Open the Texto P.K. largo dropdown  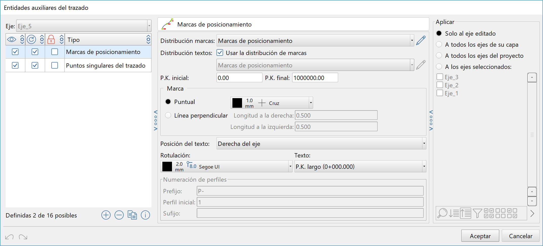click(x=360, y=167)
